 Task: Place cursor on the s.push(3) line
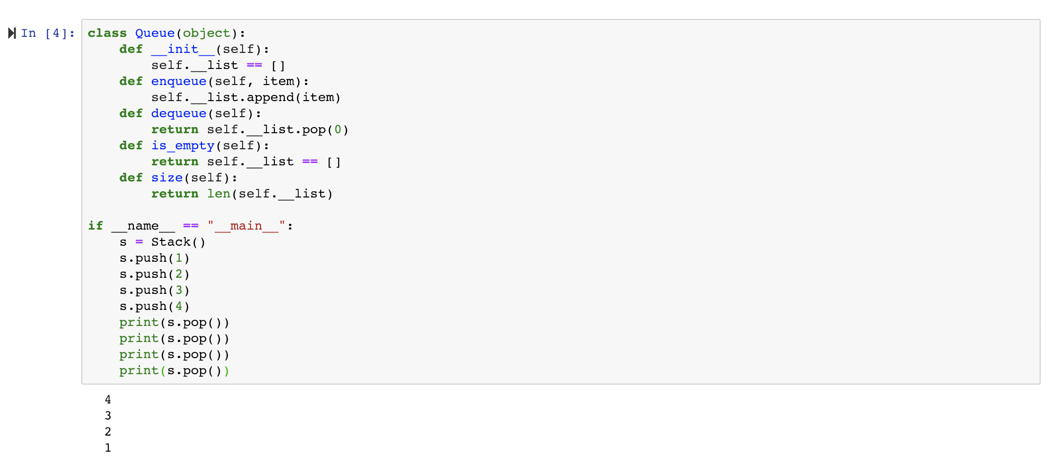click(154, 290)
